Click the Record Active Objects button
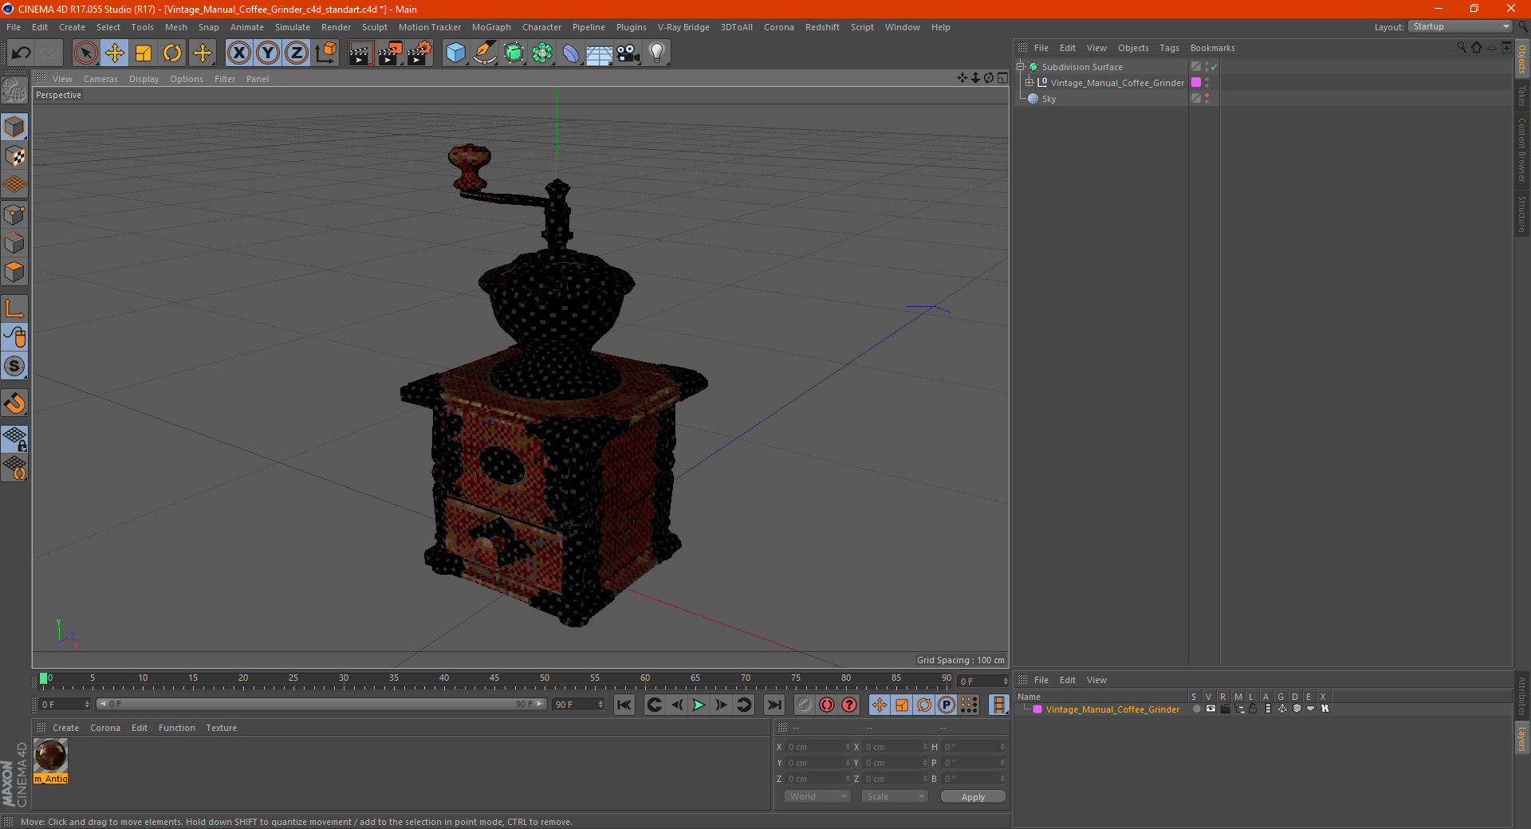Screen dimensions: 1531x829 [x=805, y=705]
